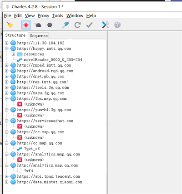Toggle breakpoints with the hexagon icon
This screenshot has height=194, width=182.
pyautogui.click(x=50, y=25)
